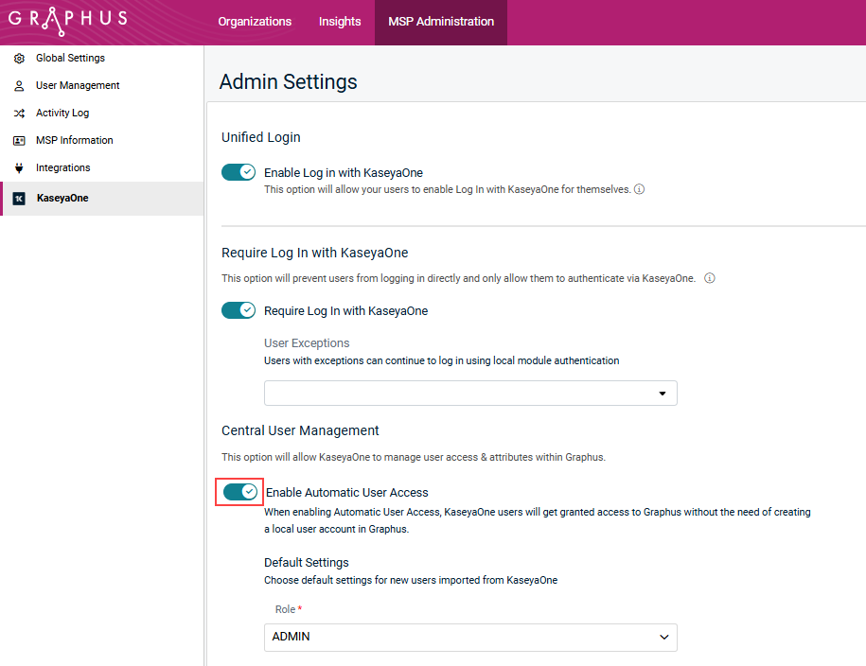866x666 pixels.
Task: Switch to the Insights tab
Action: [x=340, y=22]
